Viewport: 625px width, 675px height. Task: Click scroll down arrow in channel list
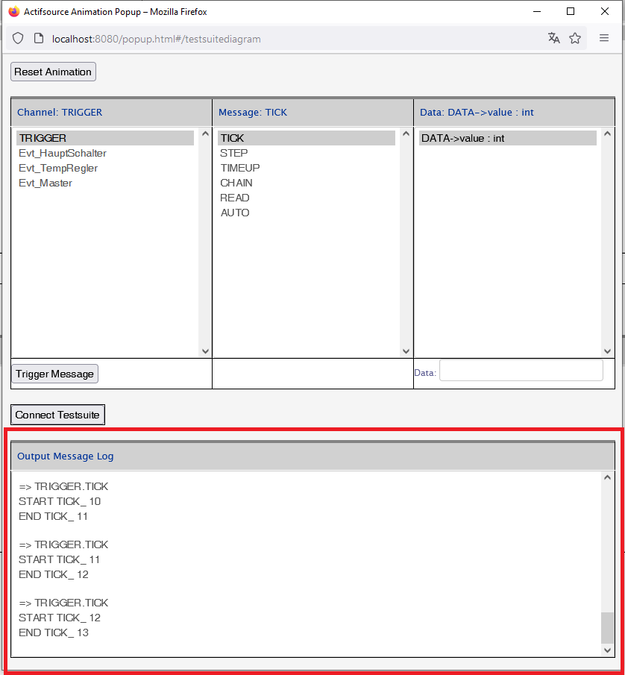pos(205,351)
